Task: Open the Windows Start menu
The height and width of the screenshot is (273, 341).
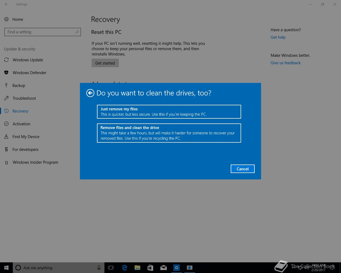Action: pos(6,268)
